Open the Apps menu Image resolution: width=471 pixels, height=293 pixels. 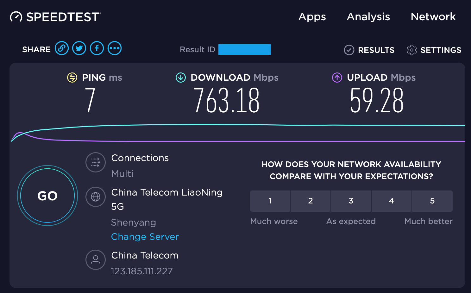coord(312,17)
